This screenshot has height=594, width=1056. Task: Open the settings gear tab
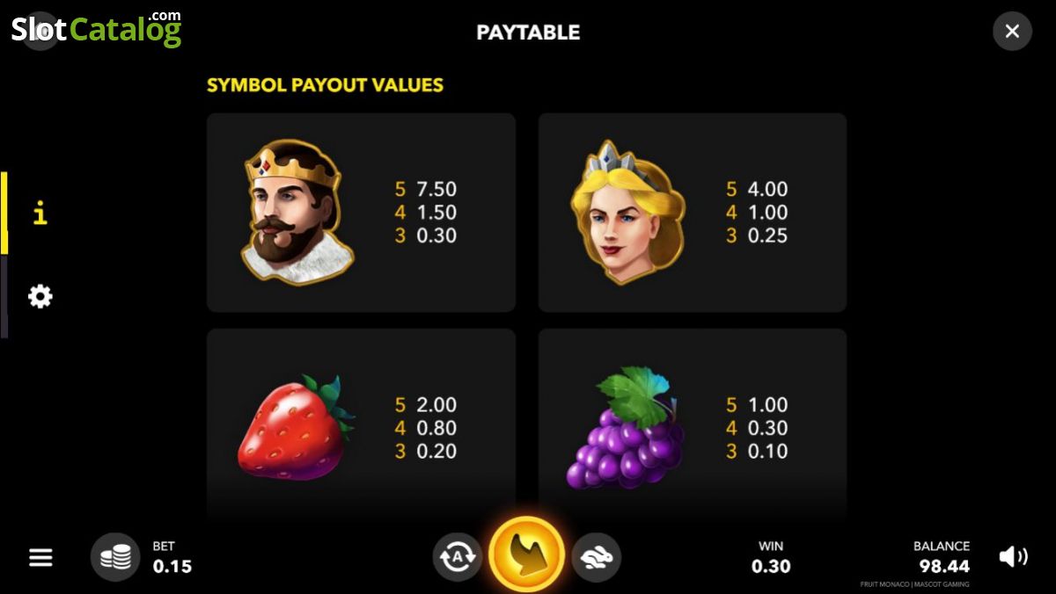(x=40, y=296)
